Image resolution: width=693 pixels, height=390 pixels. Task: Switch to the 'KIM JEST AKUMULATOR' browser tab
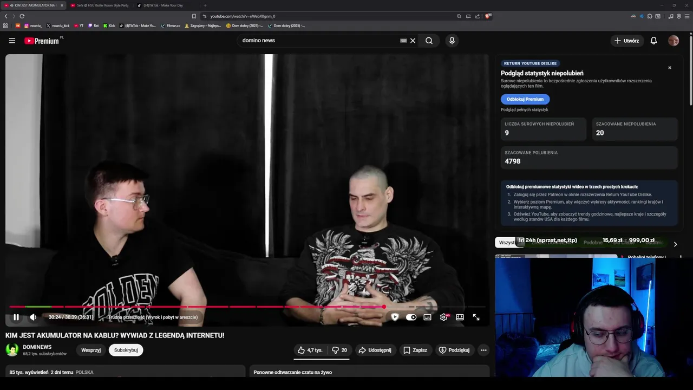tap(33, 5)
